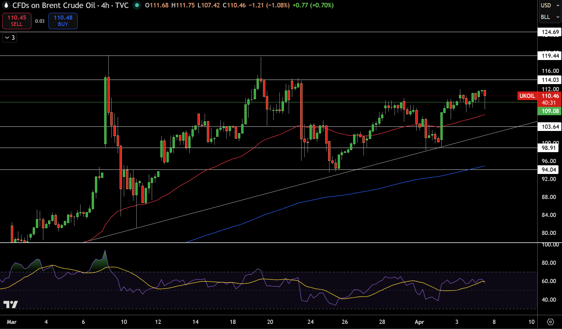The width and height of the screenshot is (562, 329).
Task: Click the +0.77 (+0.70%) change value
Action: (313, 5)
